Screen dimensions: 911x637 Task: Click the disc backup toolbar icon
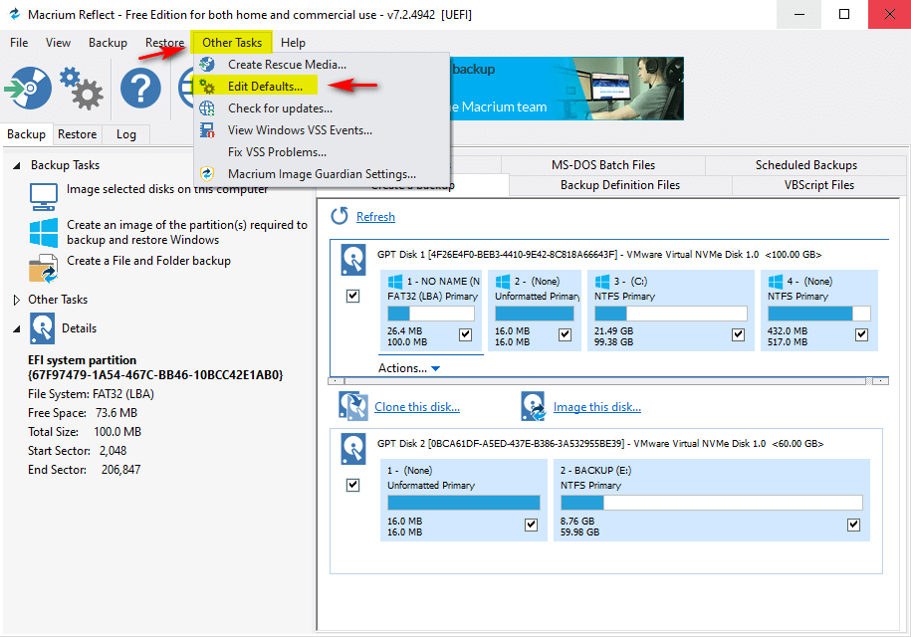point(27,89)
